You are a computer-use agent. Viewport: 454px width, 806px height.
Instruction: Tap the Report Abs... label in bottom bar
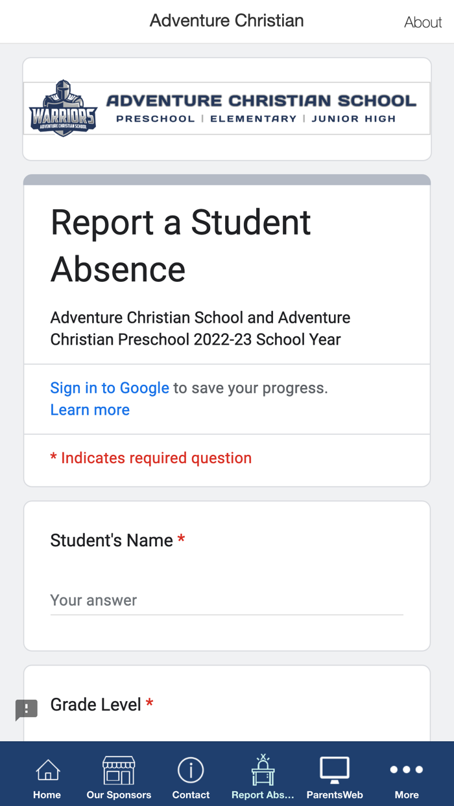(x=263, y=795)
